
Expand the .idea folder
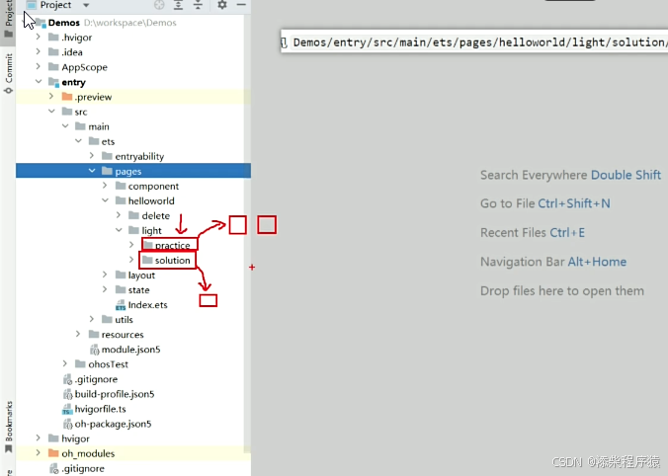coord(38,52)
